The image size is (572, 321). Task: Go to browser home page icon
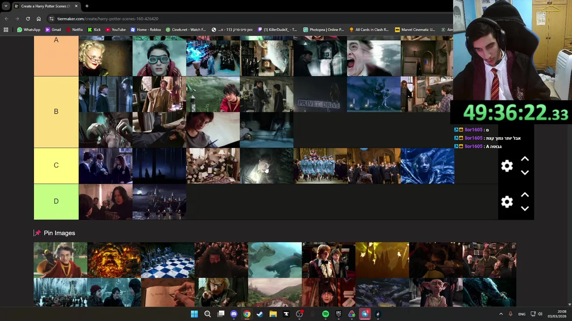pyautogui.click(x=38, y=19)
